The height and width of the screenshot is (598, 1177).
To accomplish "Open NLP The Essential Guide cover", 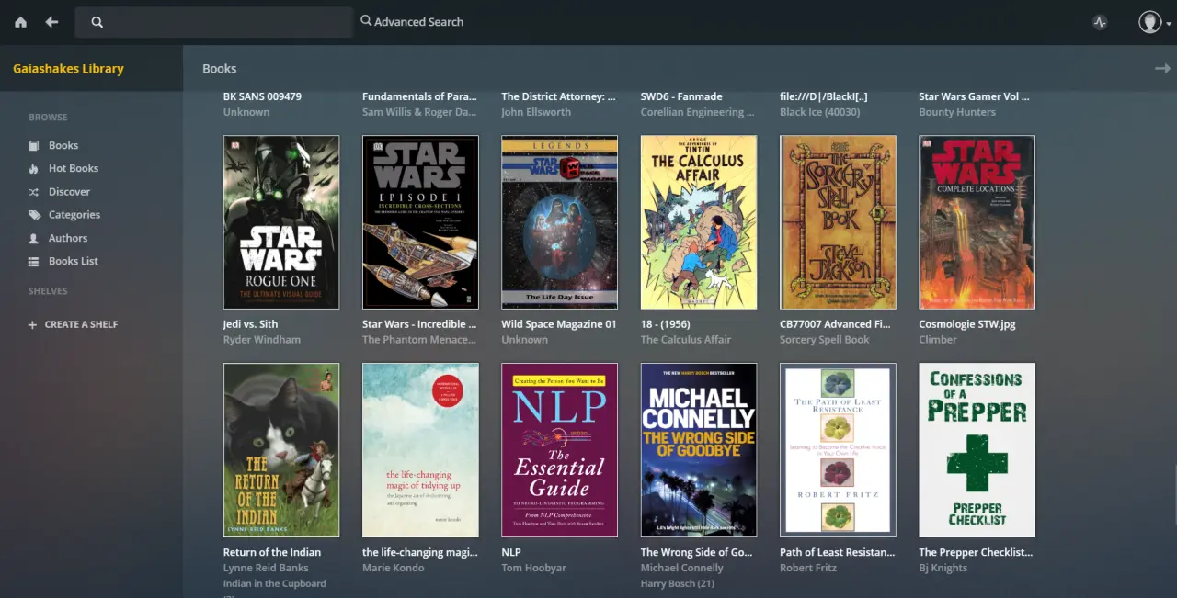I will click(559, 450).
